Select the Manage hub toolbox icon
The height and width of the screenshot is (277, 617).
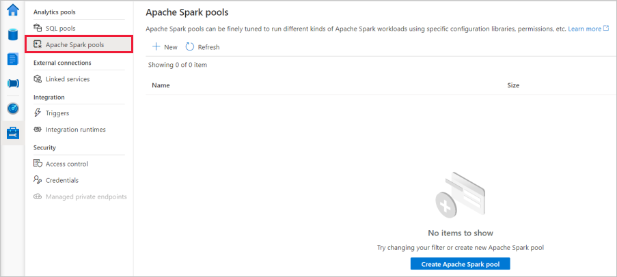coord(12,132)
